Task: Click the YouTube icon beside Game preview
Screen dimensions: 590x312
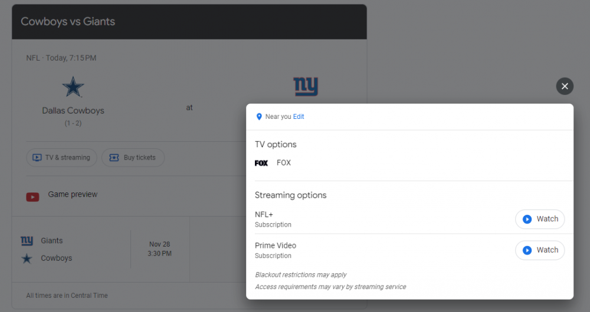Action: click(x=32, y=197)
